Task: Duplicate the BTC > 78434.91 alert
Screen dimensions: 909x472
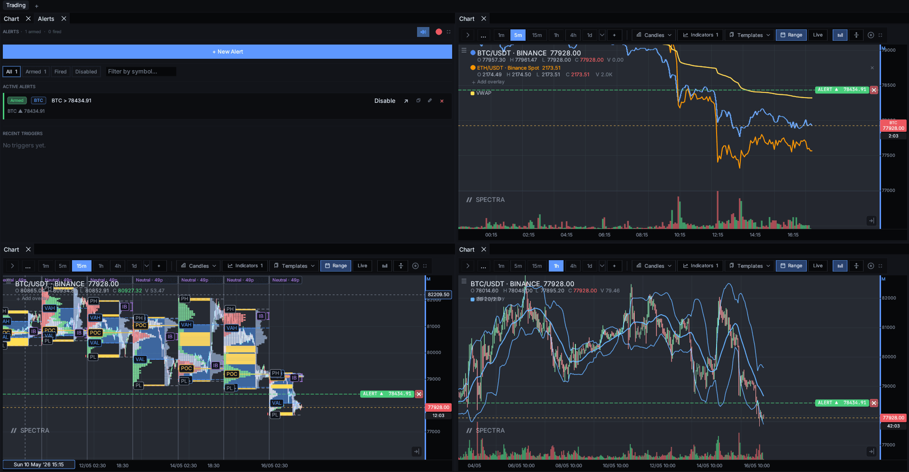Action: point(418,100)
